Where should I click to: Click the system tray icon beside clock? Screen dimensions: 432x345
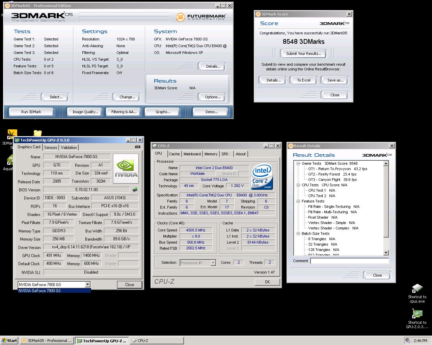[x=407, y=341]
